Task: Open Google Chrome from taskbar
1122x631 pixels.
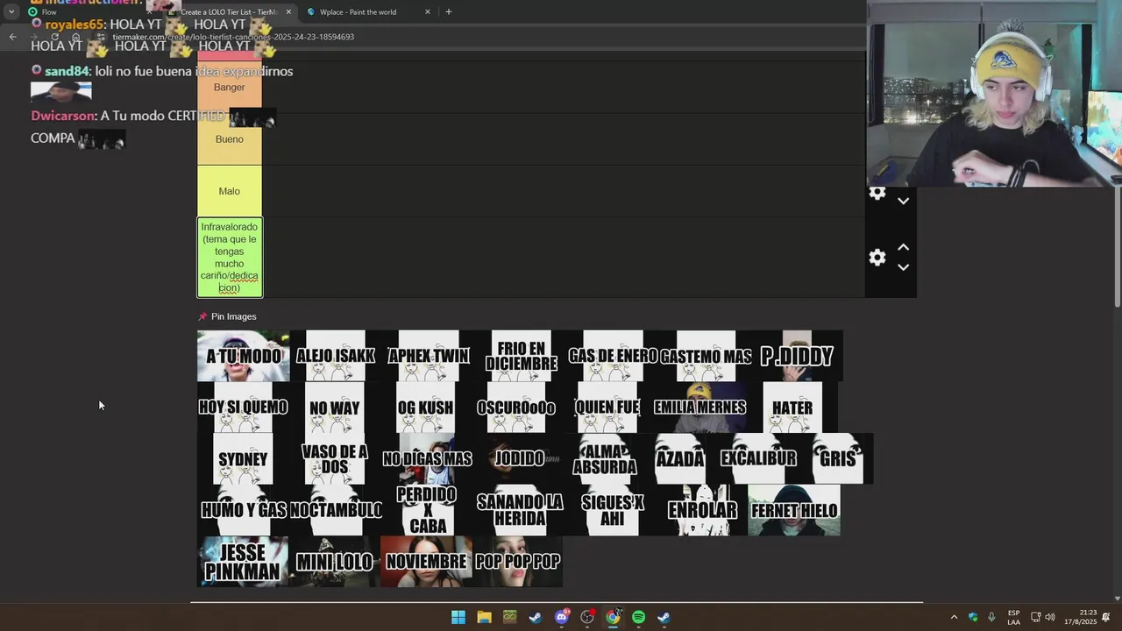Action: [x=613, y=617]
